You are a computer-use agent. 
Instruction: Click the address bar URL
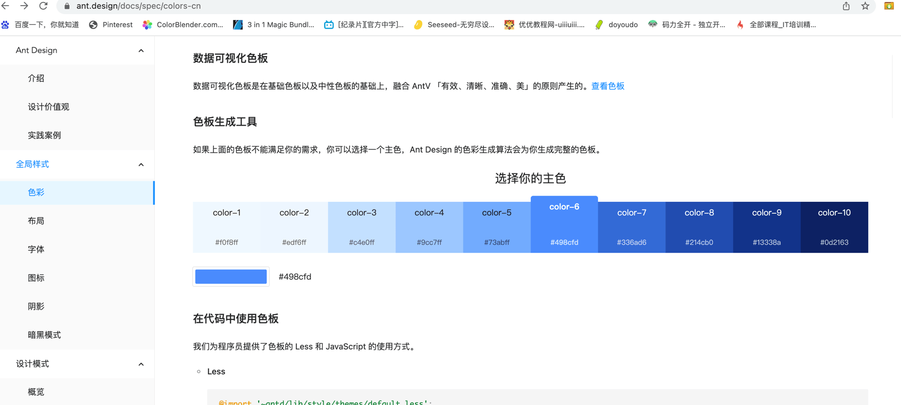pyautogui.click(x=138, y=6)
